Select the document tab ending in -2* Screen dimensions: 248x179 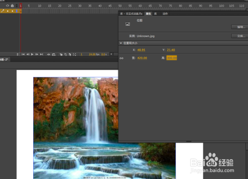point(4,60)
